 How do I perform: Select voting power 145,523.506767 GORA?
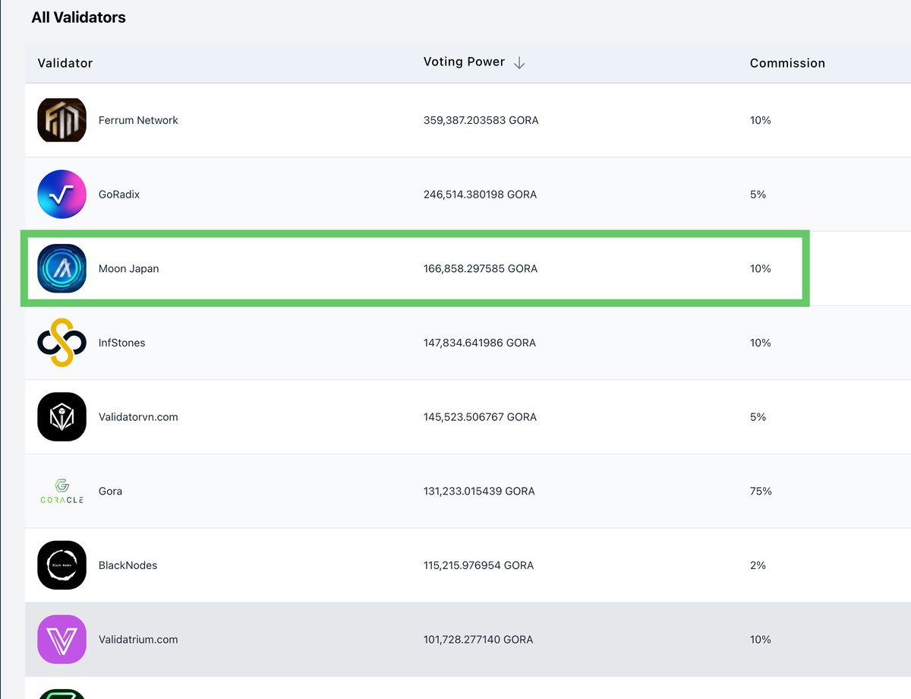click(480, 417)
